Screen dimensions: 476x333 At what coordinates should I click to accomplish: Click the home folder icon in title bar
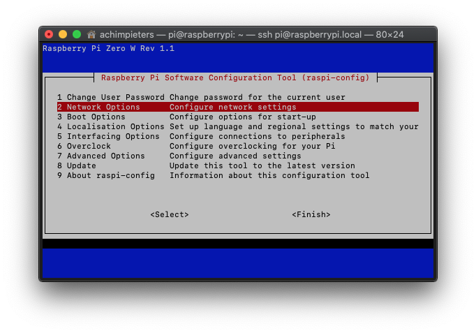click(91, 35)
